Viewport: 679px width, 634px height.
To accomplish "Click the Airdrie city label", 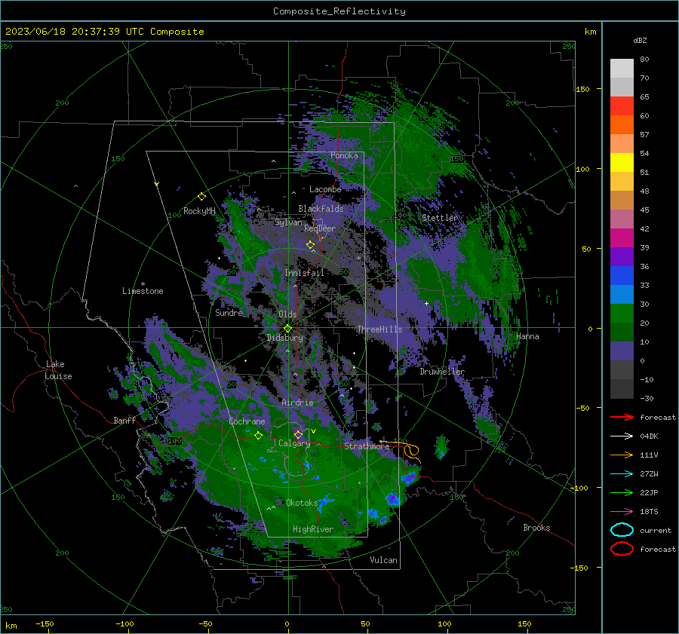I will 297,403.
